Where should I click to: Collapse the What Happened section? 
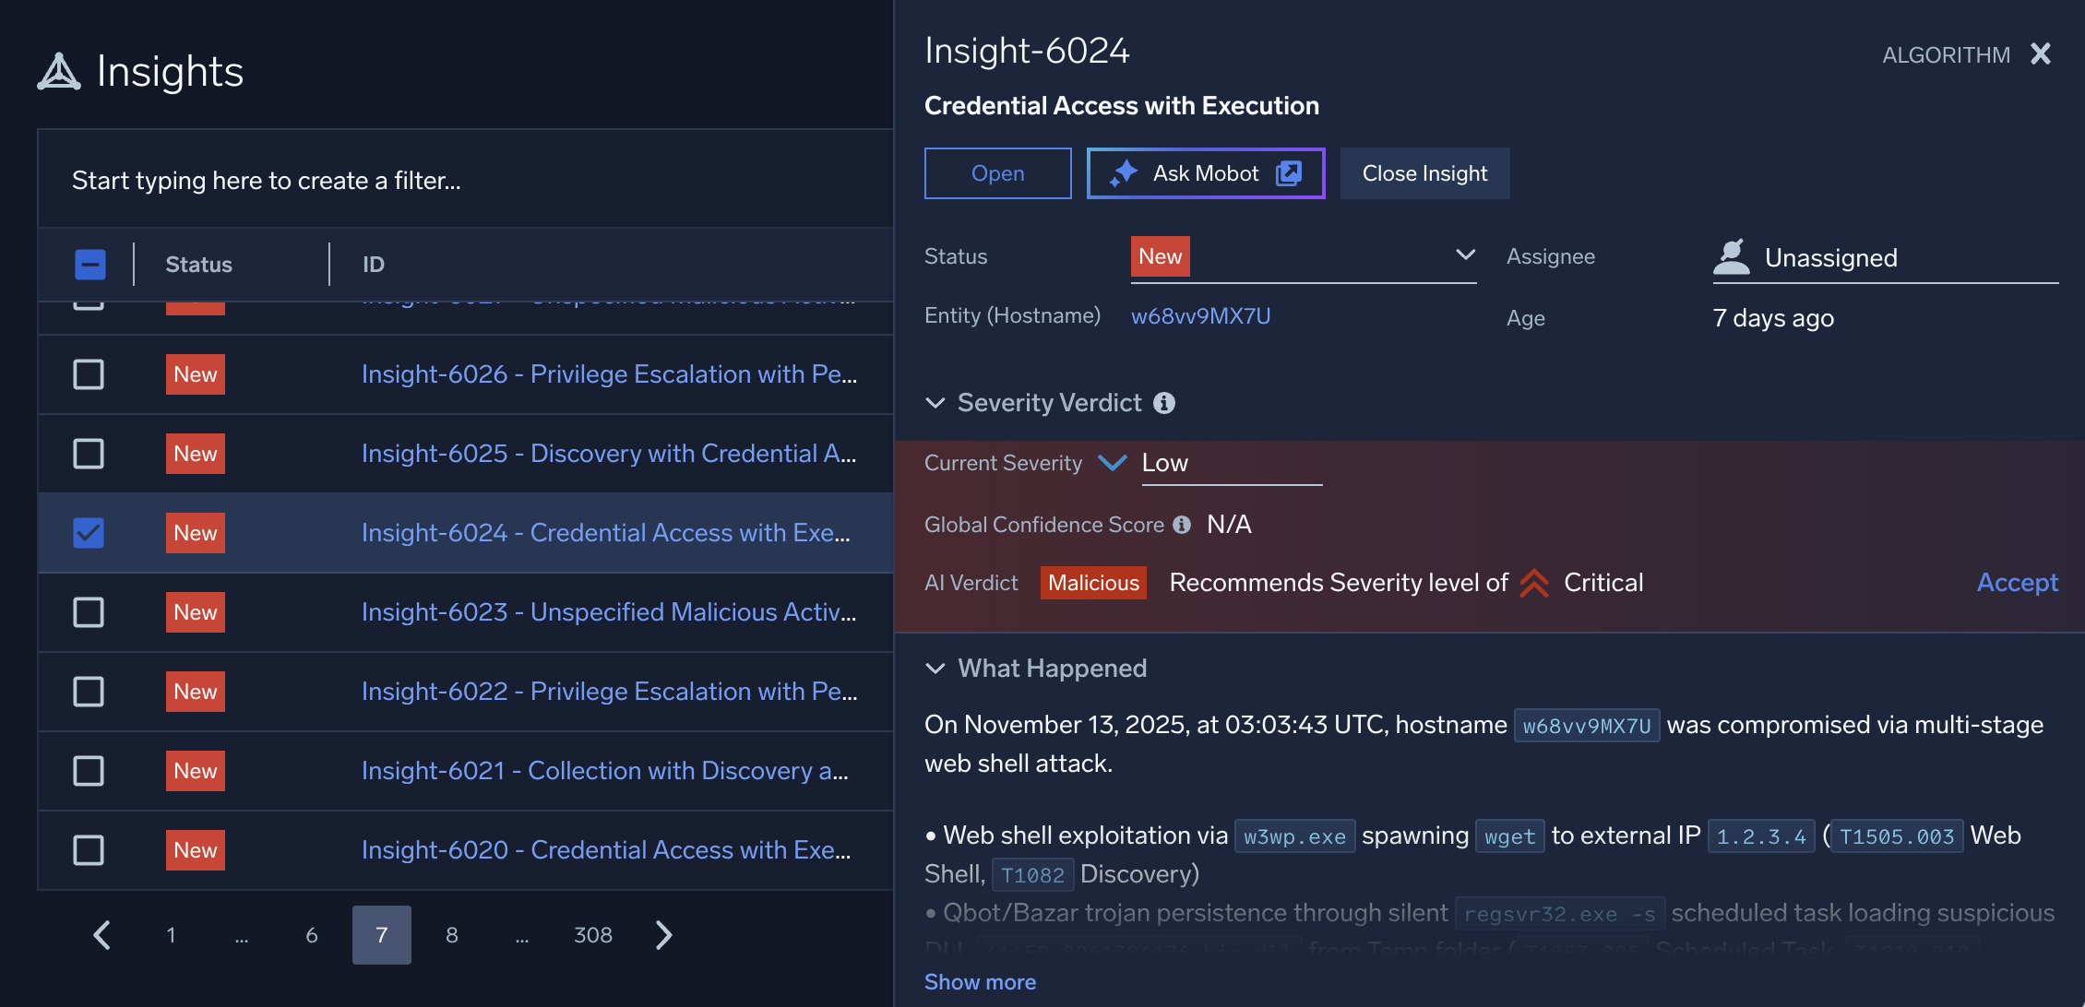935,669
